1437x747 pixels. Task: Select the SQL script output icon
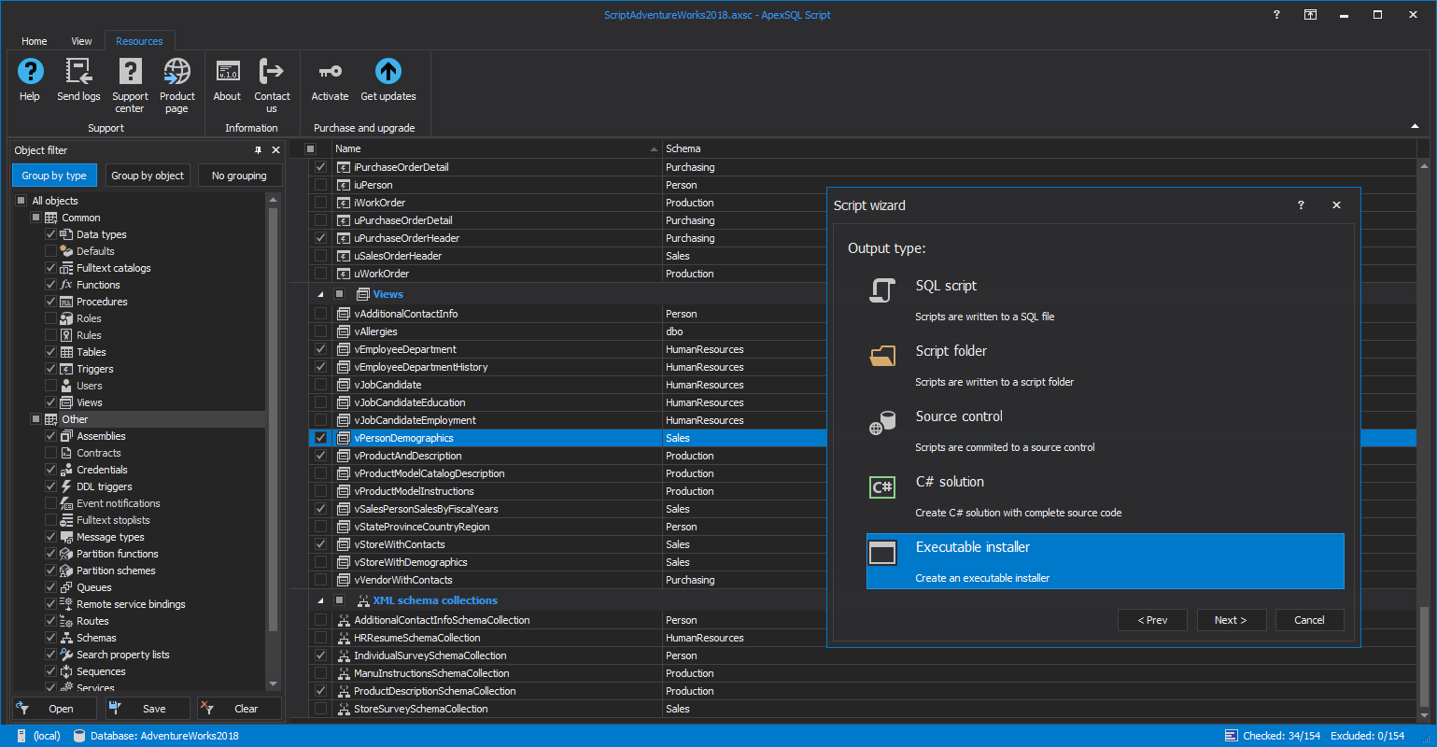881,289
